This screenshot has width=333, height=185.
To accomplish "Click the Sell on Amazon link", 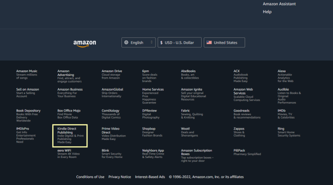I will coord(28,93).
